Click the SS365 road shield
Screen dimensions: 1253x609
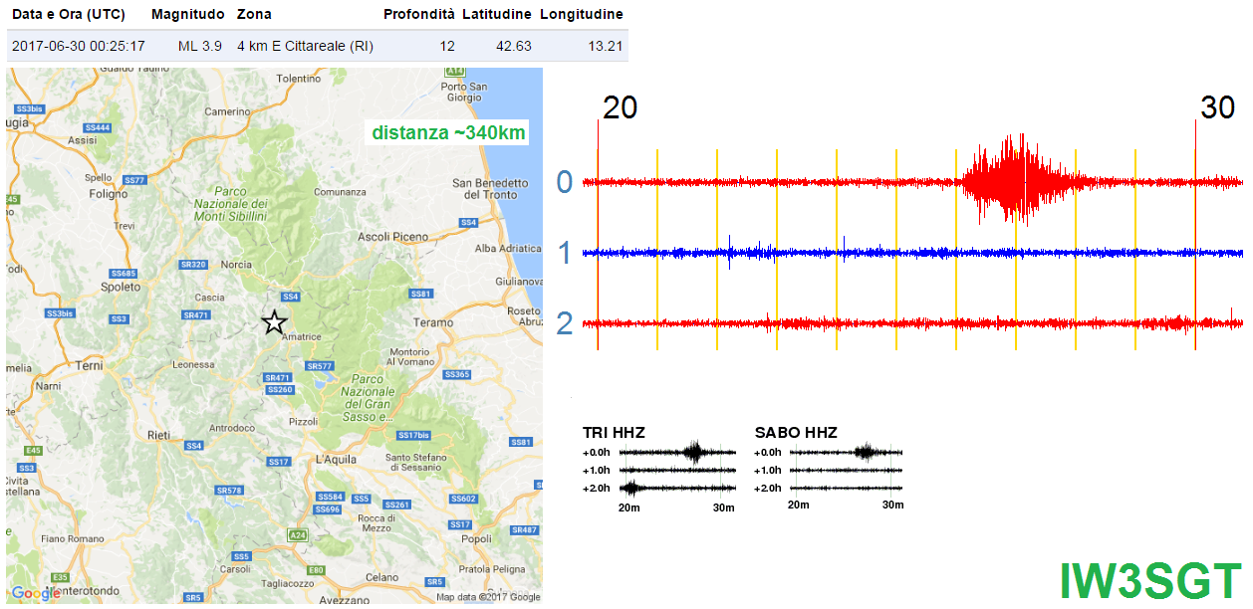tap(457, 374)
